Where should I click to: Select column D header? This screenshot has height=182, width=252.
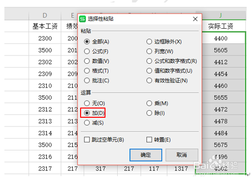[x=45, y=16]
